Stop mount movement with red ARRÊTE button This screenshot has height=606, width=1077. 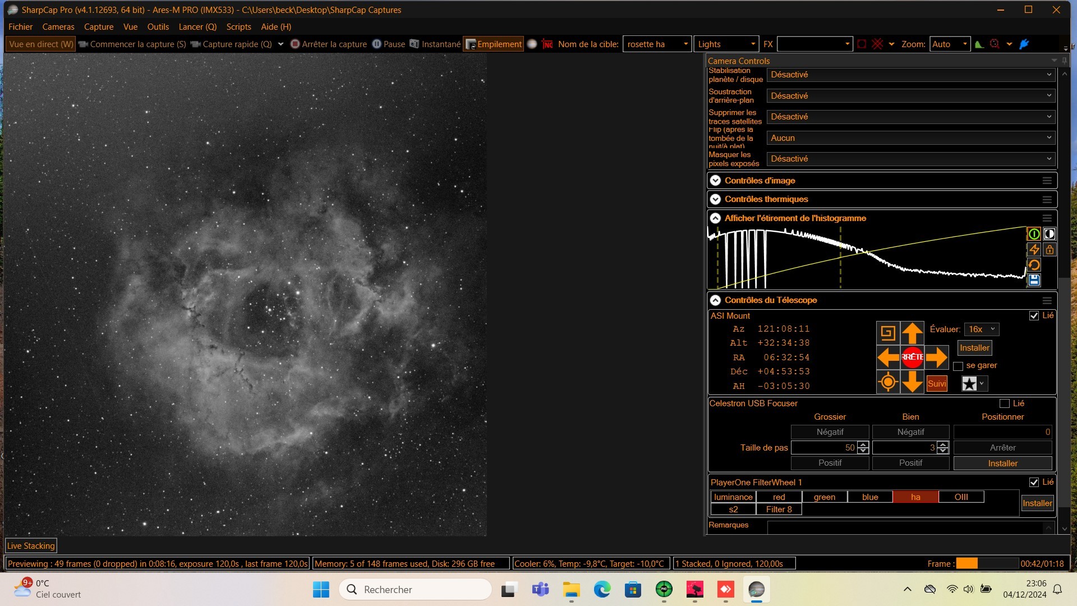coord(913,357)
